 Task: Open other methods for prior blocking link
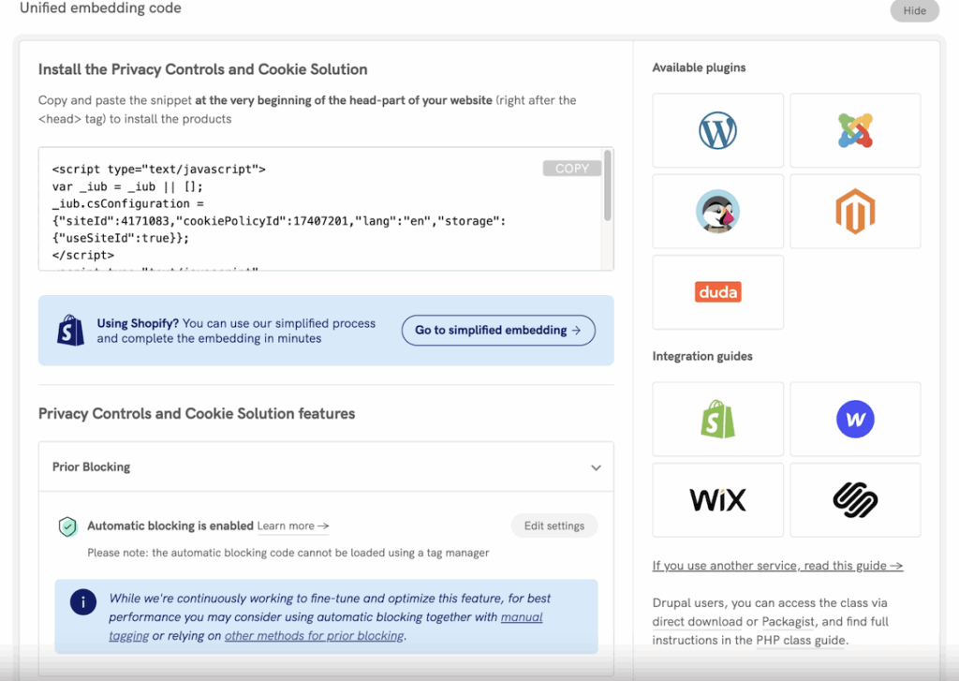point(315,636)
